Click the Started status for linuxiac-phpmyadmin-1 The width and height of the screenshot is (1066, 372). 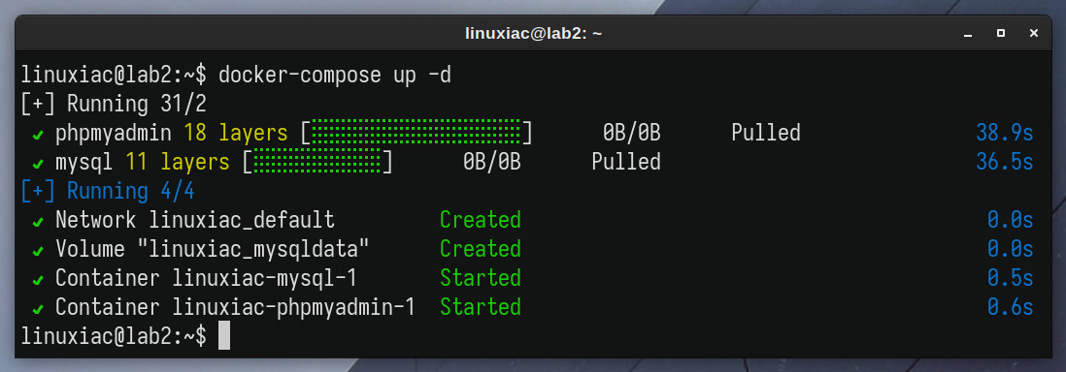[x=481, y=307]
